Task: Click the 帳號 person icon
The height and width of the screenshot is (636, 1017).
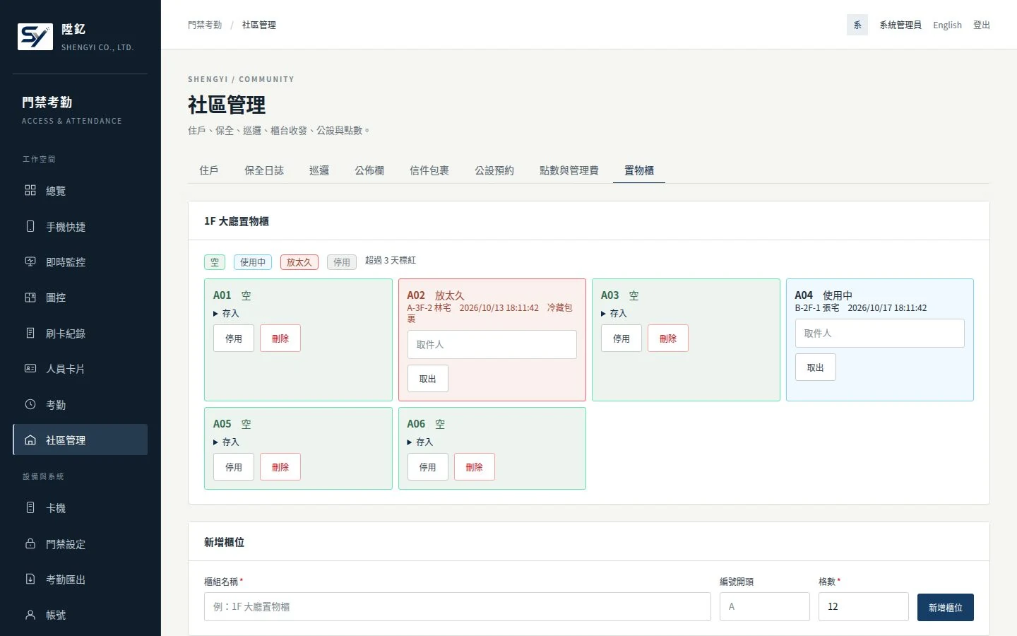Action: tap(30, 615)
